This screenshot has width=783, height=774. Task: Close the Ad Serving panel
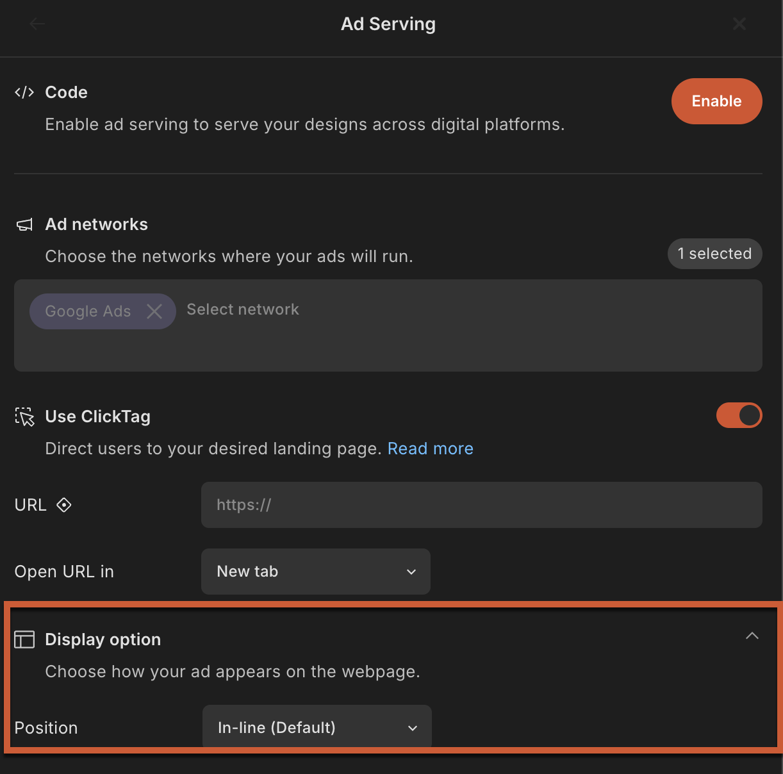click(739, 24)
